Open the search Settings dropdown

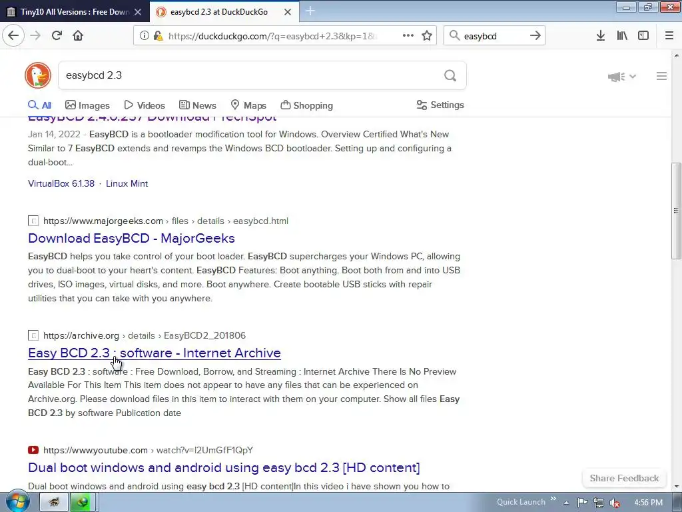point(440,105)
